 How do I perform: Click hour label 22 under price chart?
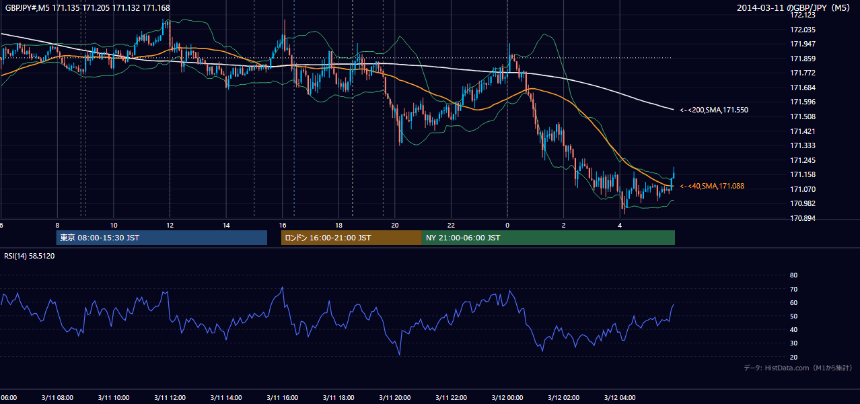(452, 226)
